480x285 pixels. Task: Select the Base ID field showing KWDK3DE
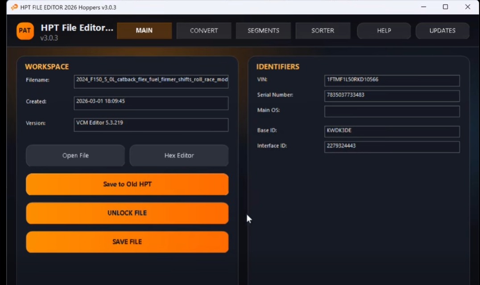coord(392,131)
